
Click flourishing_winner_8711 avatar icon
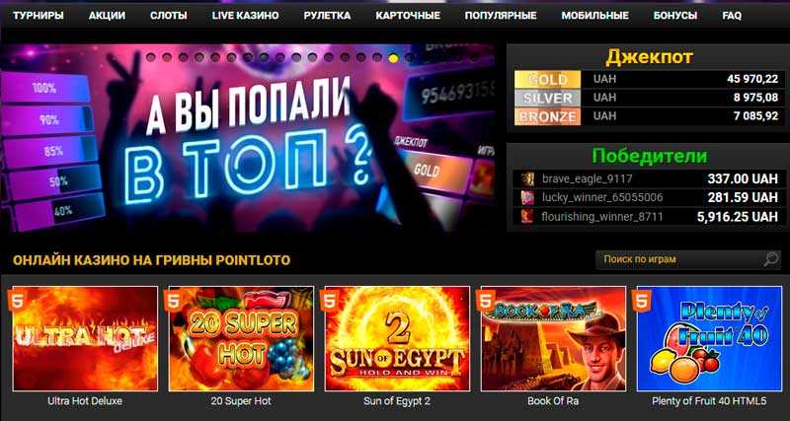click(x=527, y=217)
